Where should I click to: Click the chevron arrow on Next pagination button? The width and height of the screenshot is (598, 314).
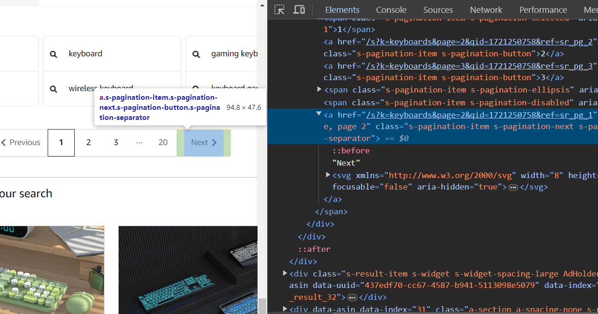[x=214, y=143]
